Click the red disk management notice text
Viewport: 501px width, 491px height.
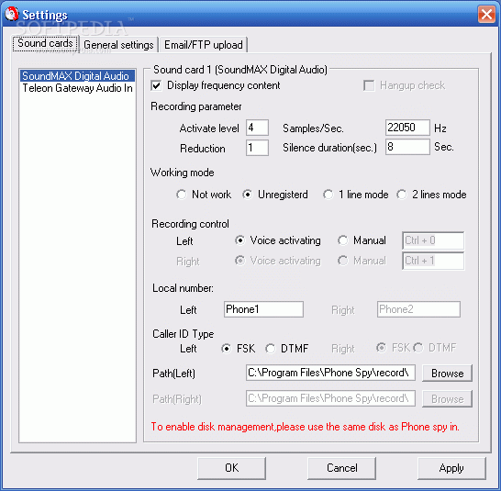tap(306, 427)
